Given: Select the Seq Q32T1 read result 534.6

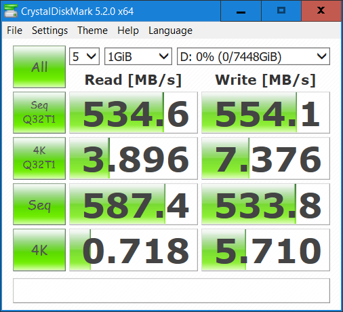Looking at the screenshot, I should click(134, 113).
